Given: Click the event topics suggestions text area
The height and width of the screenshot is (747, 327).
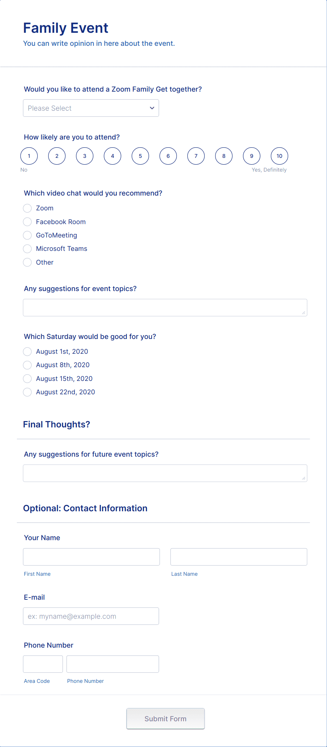Looking at the screenshot, I should tap(165, 308).
